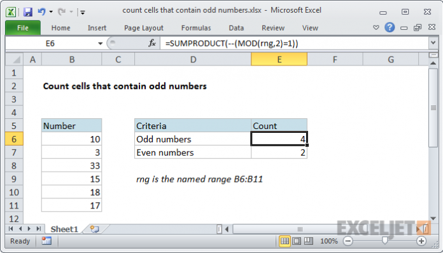Click the Insert Worksheet tab icon
The image size is (443, 253).
pyautogui.click(x=94, y=229)
